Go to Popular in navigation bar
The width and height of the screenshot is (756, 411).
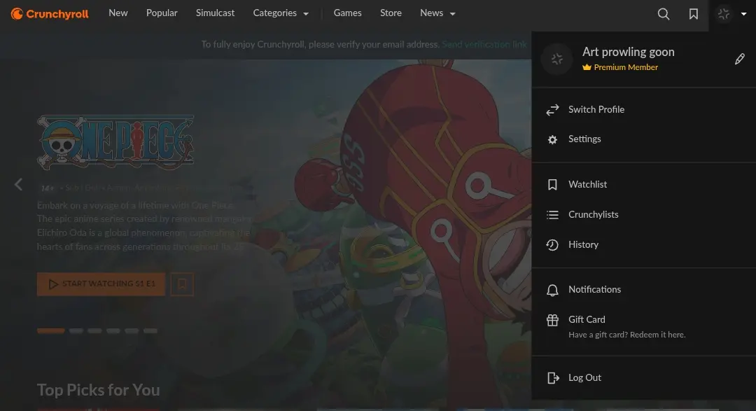click(x=162, y=13)
